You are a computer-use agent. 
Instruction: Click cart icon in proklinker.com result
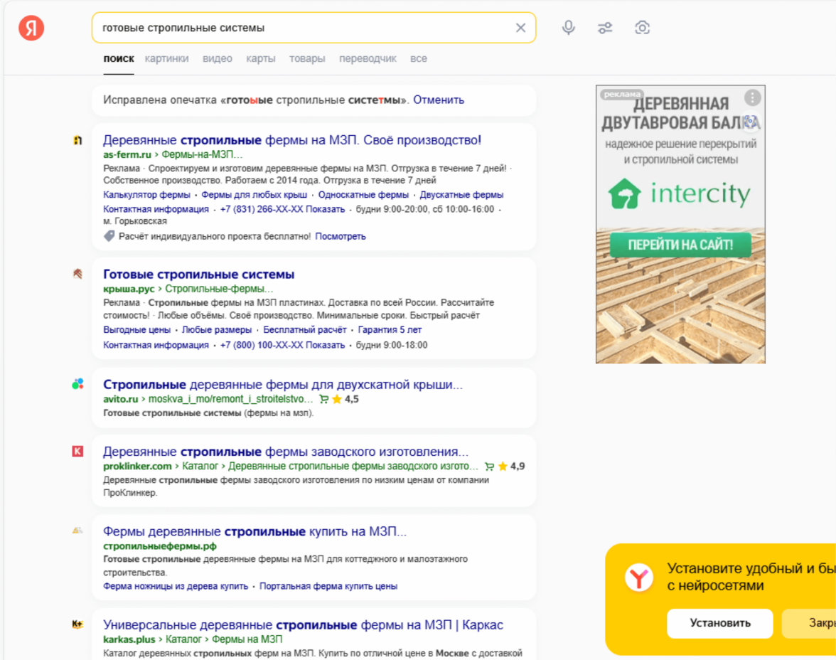[x=489, y=467]
